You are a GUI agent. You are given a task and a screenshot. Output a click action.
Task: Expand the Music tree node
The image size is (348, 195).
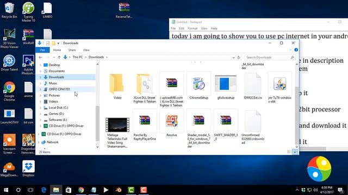point(40,83)
